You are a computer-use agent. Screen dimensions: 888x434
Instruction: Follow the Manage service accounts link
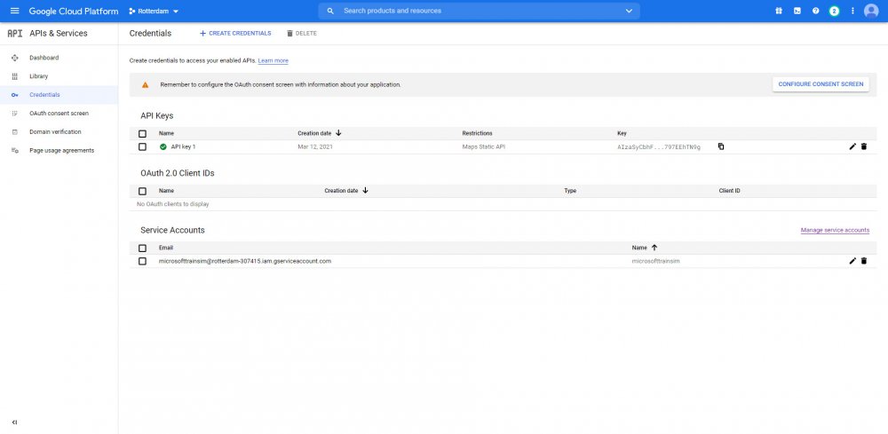coord(835,230)
